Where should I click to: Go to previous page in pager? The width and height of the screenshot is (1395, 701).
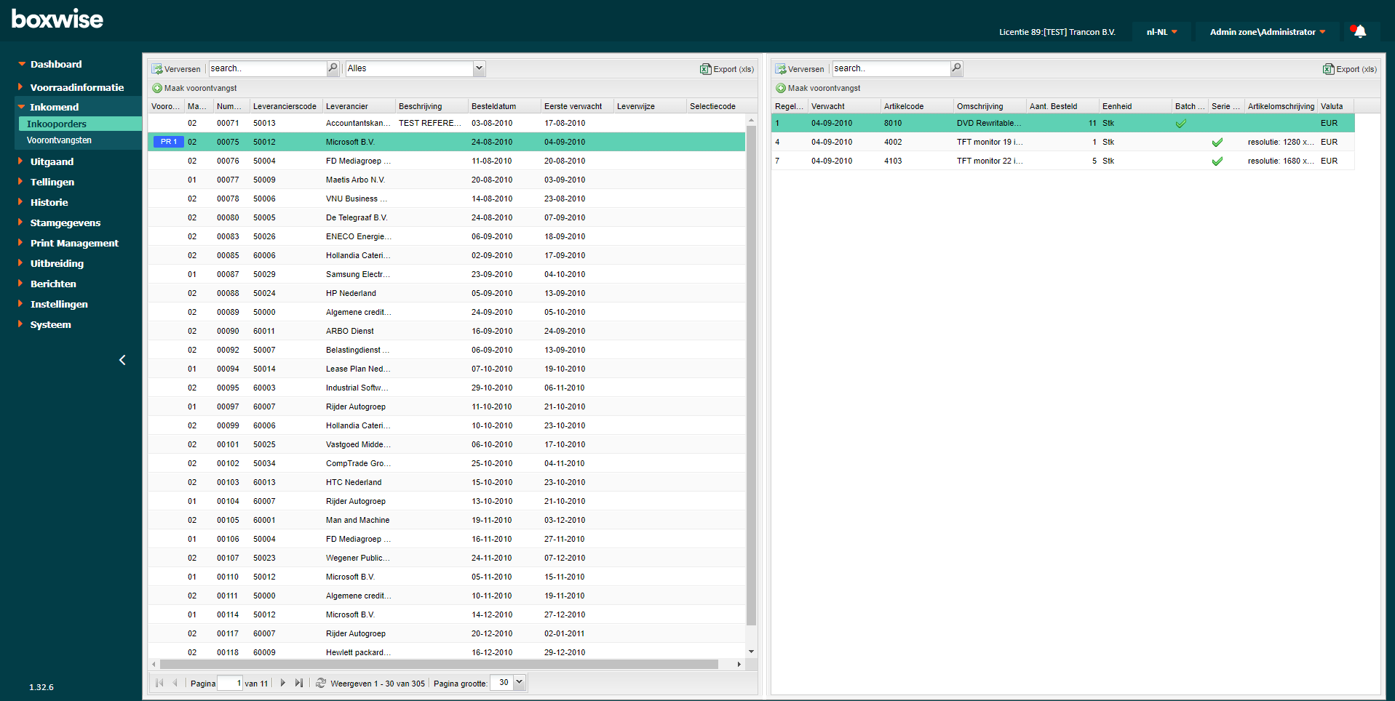[x=175, y=683]
